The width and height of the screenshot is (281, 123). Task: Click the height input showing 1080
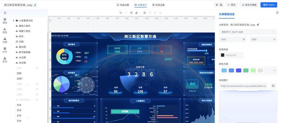coord(263,39)
